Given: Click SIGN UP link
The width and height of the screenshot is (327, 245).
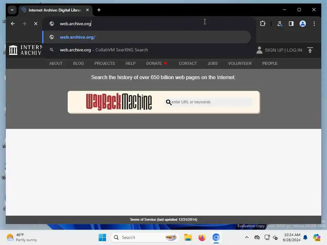Looking at the screenshot, I should coord(274,50).
